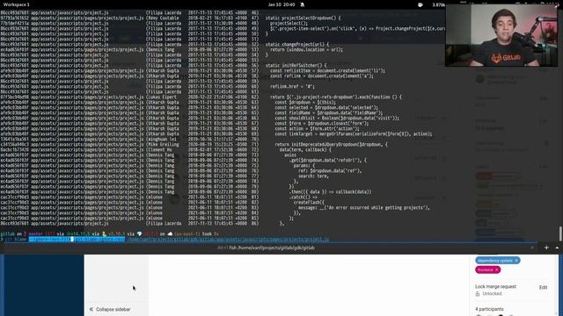The image size is (563, 316).
Task: Select the 'fish /home/xanf/projects/gitlab/gdk/gitlab' terminal tab
Action: tap(266, 248)
